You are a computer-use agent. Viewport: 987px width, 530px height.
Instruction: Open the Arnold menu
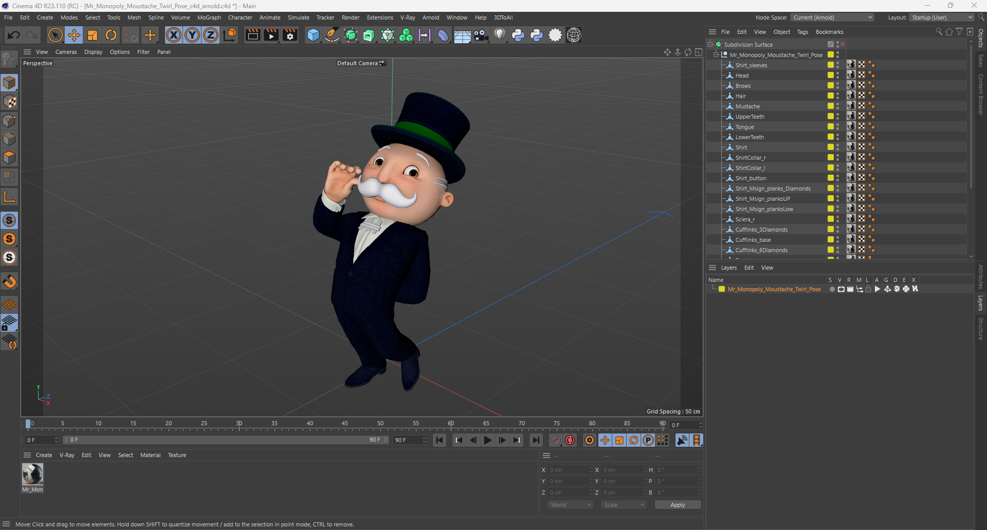tap(431, 17)
